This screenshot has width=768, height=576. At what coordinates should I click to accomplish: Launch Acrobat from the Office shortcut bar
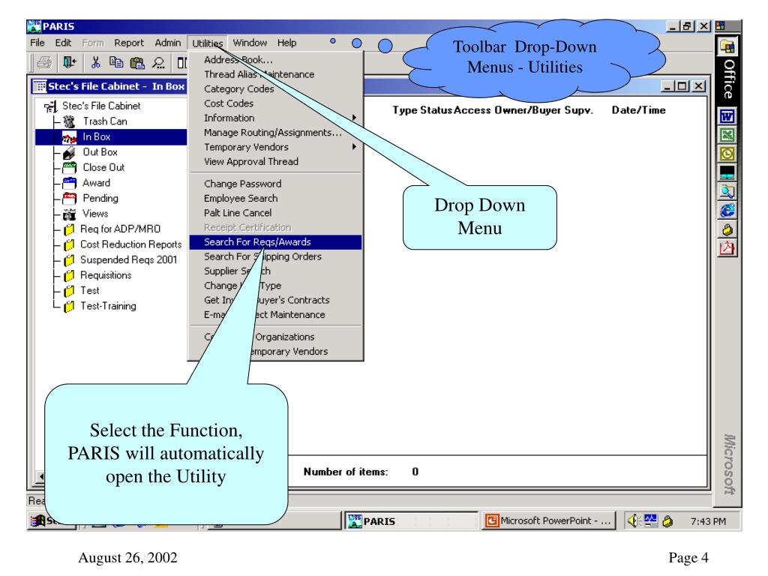point(727,248)
